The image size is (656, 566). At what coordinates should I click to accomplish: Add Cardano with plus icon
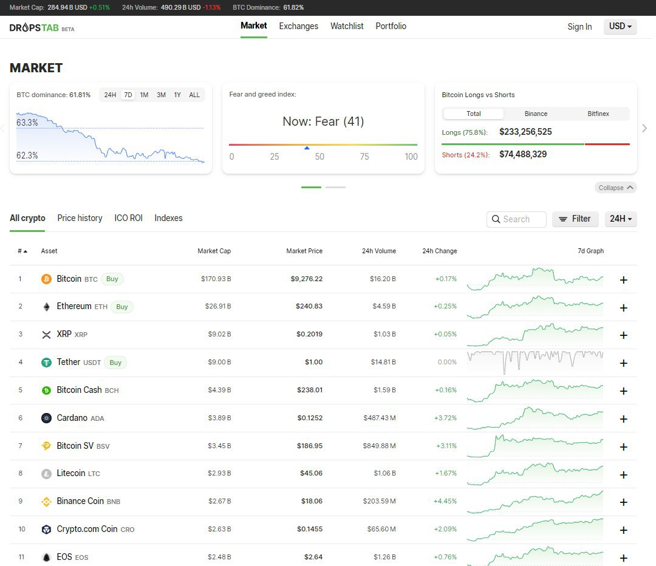pyautogui.click(x=623, y=419)
